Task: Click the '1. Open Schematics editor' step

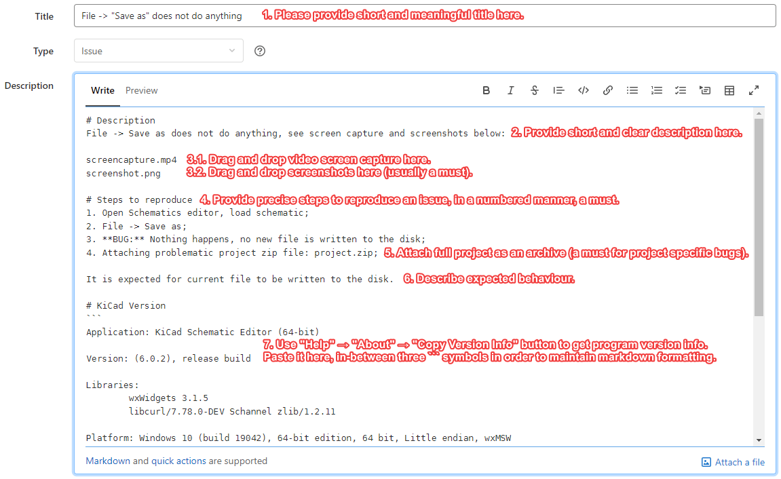Action: tap(197, 213)
